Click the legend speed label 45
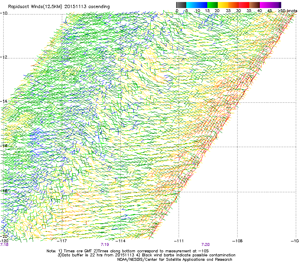299x262 pixels. click(x=270, y=10)
